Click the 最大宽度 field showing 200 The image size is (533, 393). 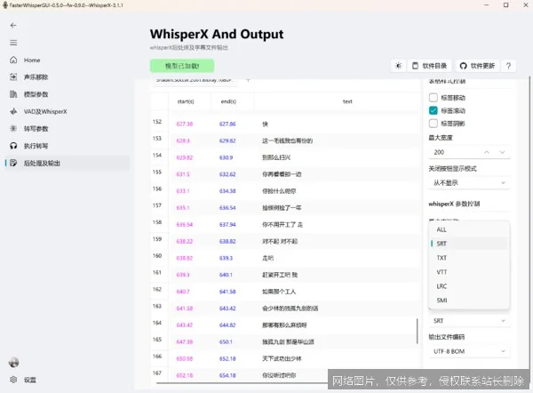[469, 152]
